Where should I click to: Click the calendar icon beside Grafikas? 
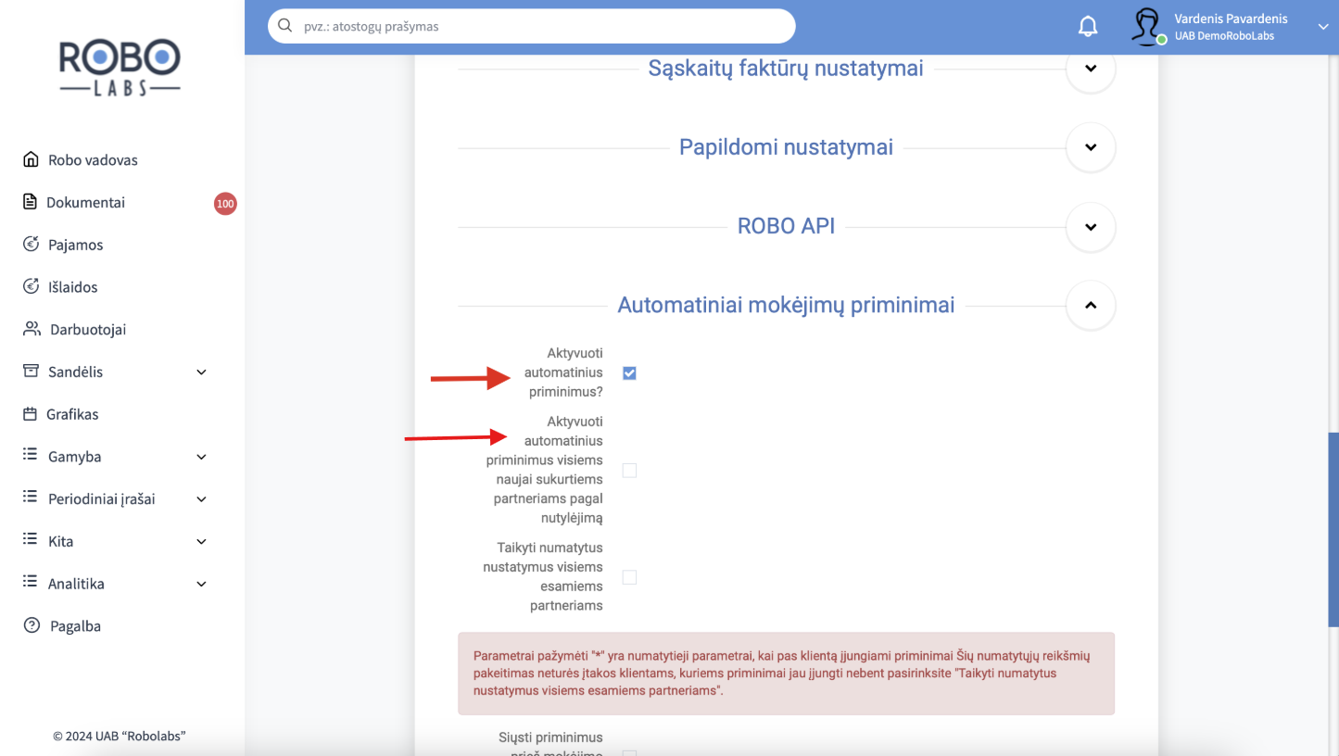coord(31,414)
